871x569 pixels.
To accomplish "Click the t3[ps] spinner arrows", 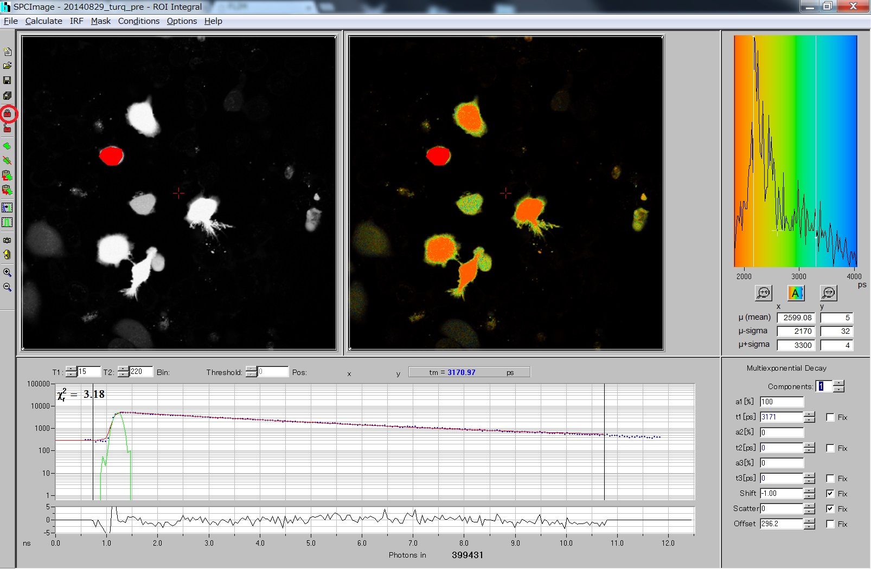I will [810, 479].
